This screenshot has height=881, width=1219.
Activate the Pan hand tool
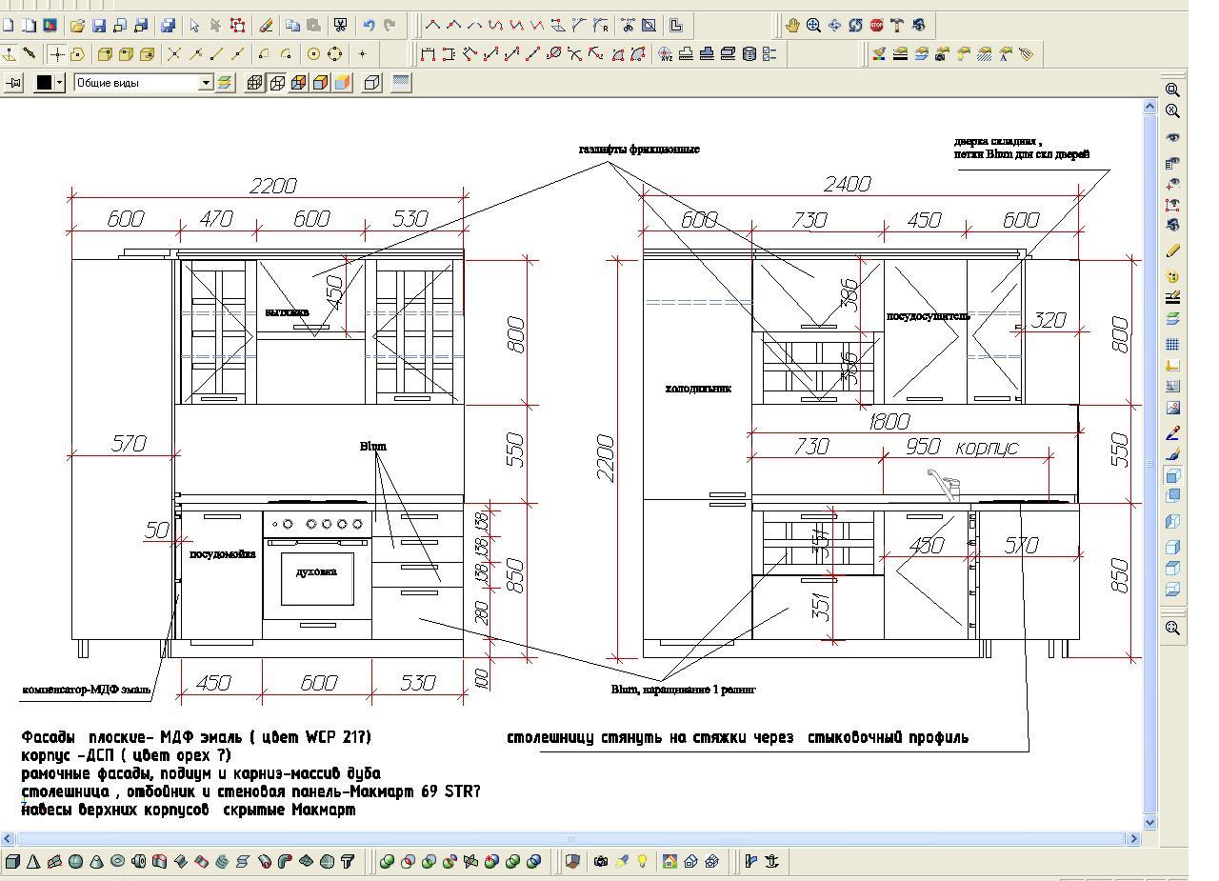click(x=792, y=26)
